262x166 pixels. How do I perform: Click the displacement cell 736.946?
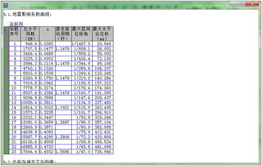coord(103,152)
